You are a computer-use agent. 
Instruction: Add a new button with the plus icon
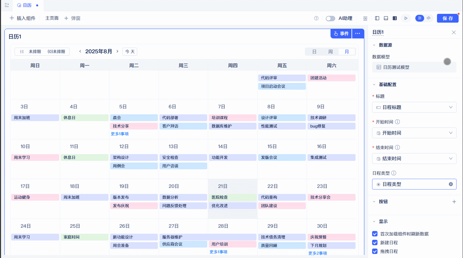[454, 202]
